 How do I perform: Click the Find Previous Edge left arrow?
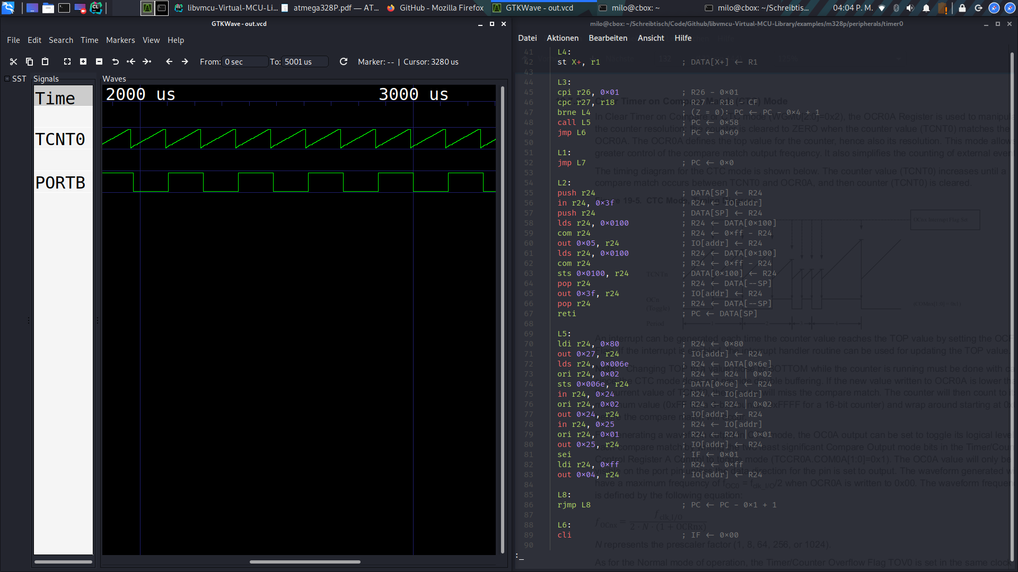pos(169,62)
